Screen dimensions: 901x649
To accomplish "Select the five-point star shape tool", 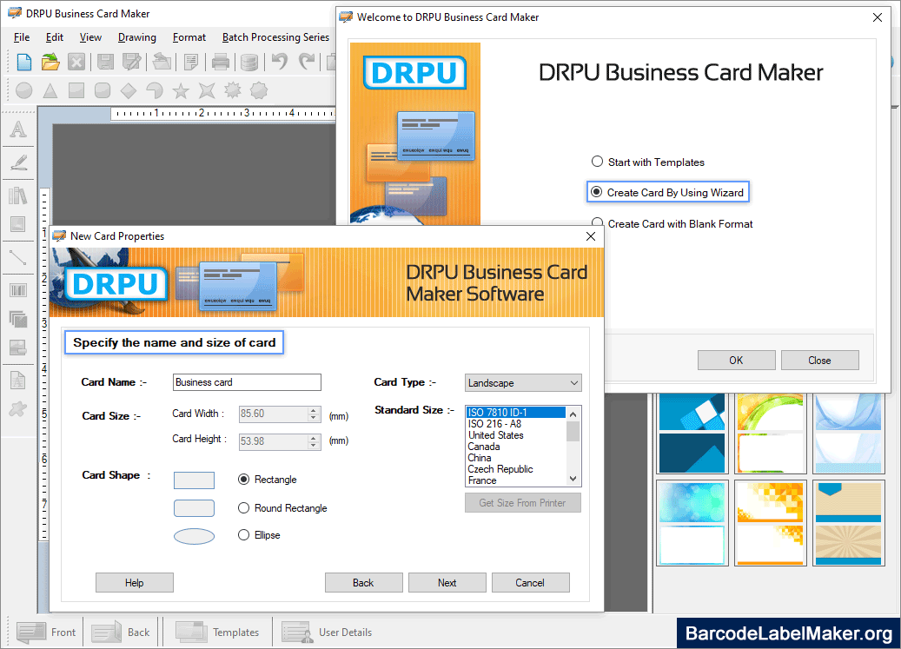I will coord(181,90).
